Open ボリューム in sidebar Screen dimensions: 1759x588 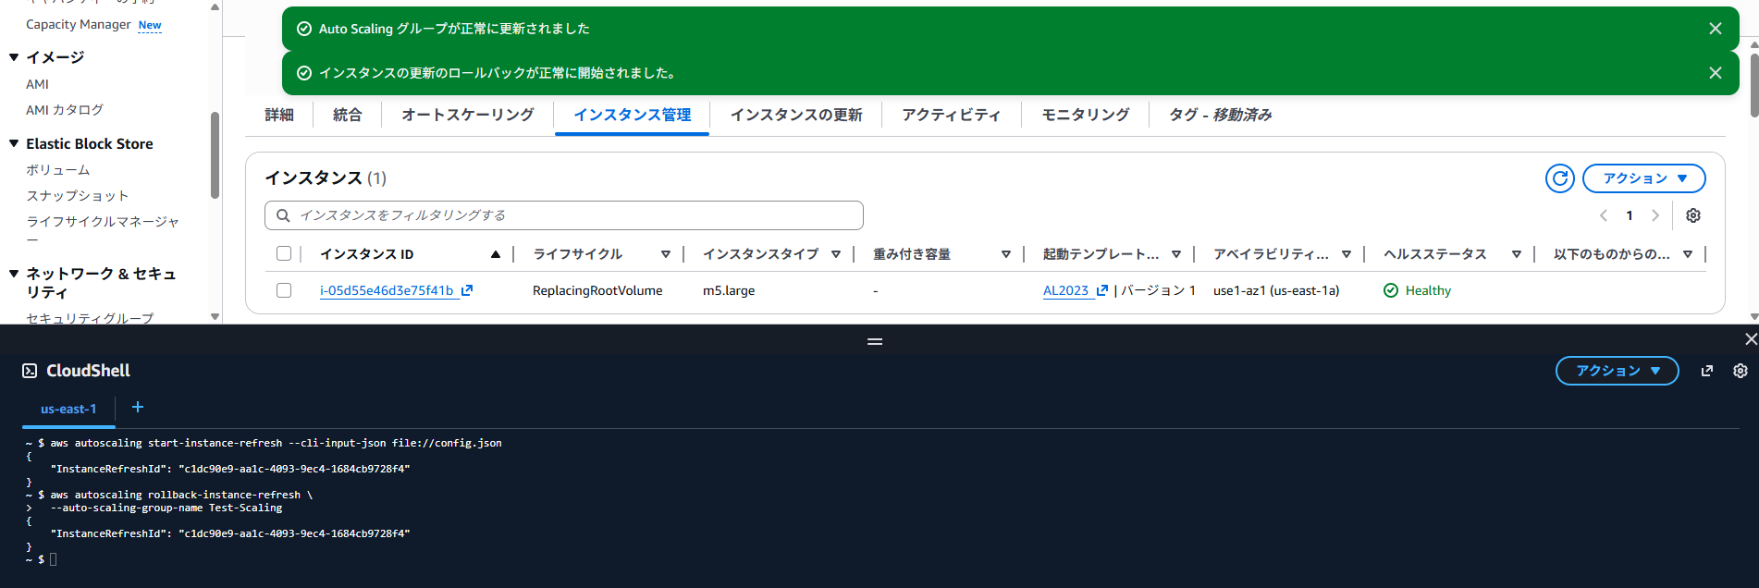click(58, 170)
